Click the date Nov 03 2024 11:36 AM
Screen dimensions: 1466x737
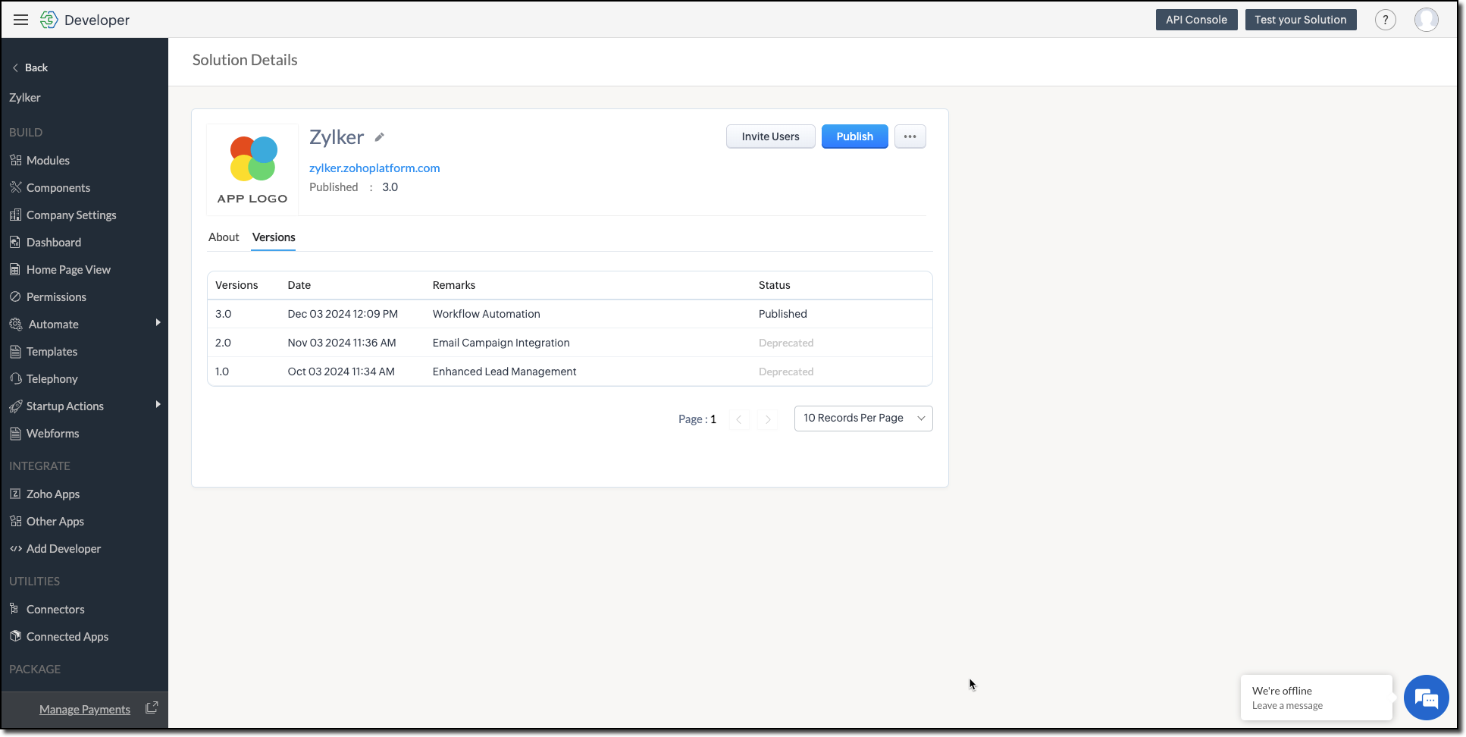pos(342,343)
